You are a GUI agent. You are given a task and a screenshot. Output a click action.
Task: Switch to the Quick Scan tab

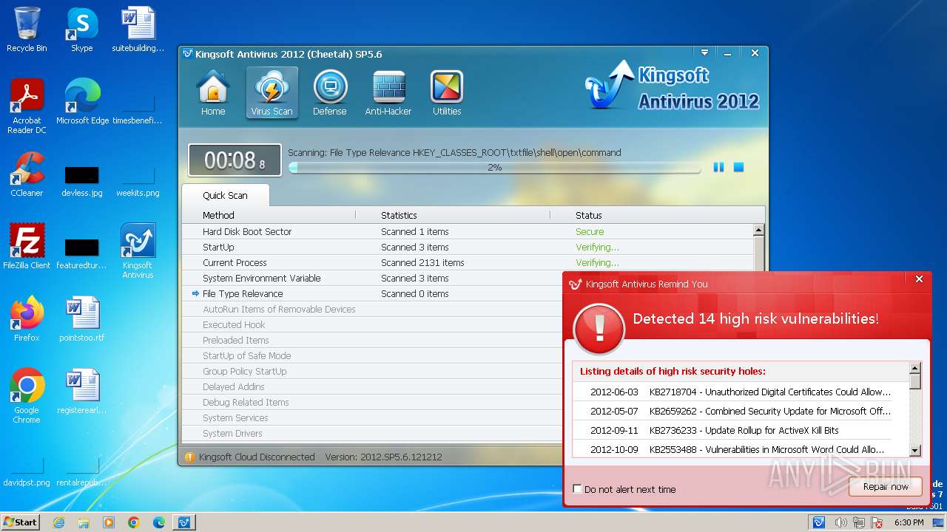pos(226,195)
